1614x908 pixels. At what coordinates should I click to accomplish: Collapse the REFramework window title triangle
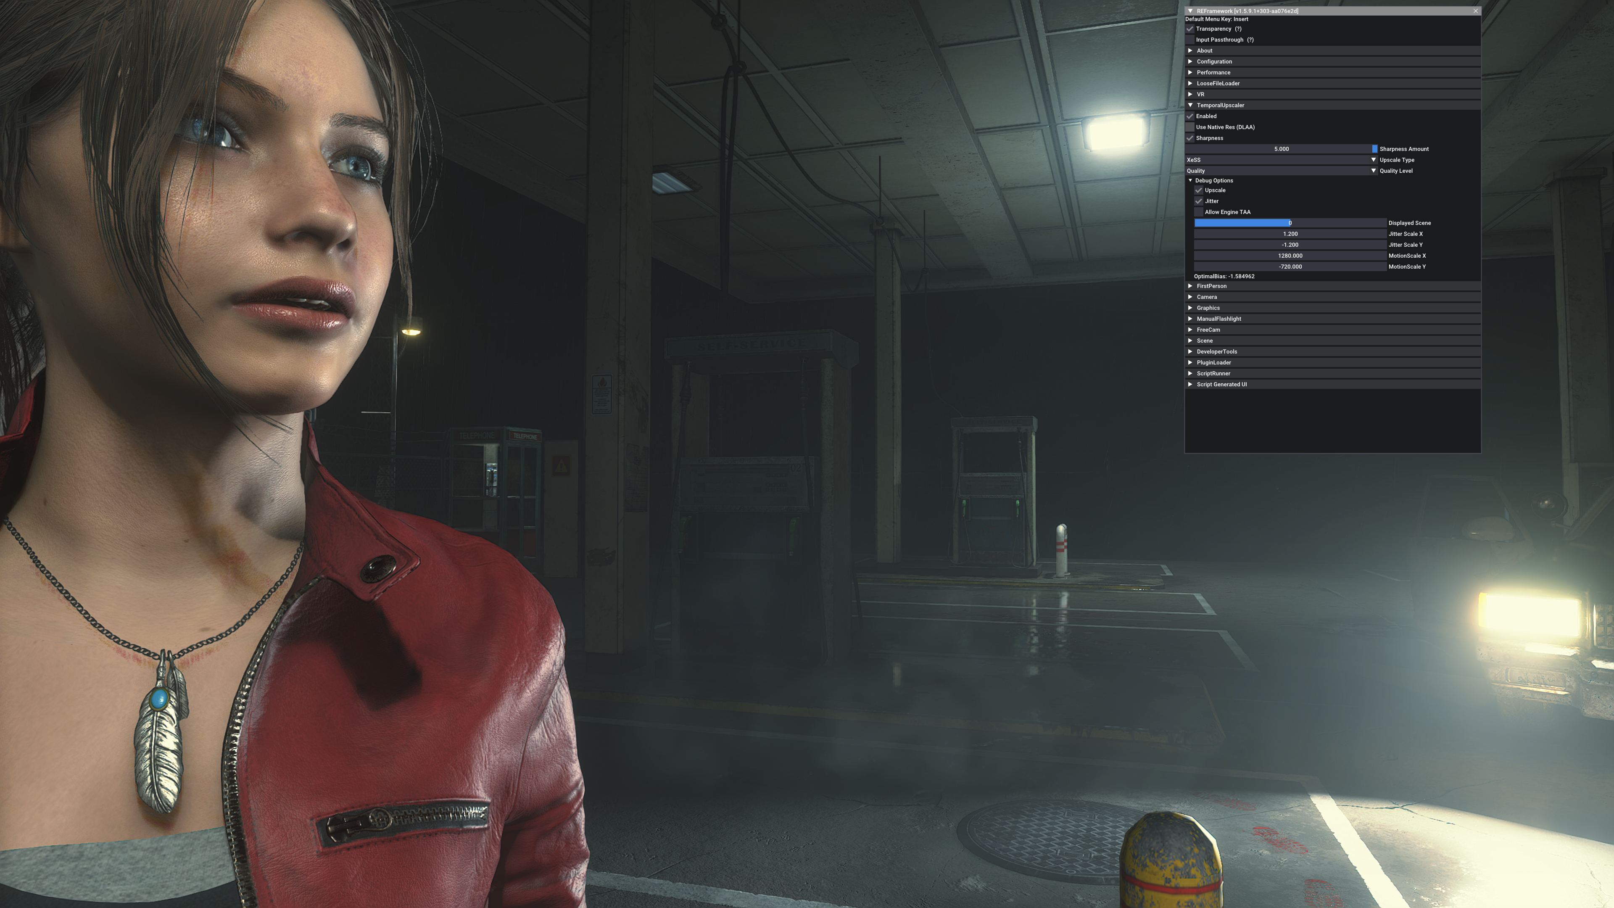click(x=1190, y=11)
